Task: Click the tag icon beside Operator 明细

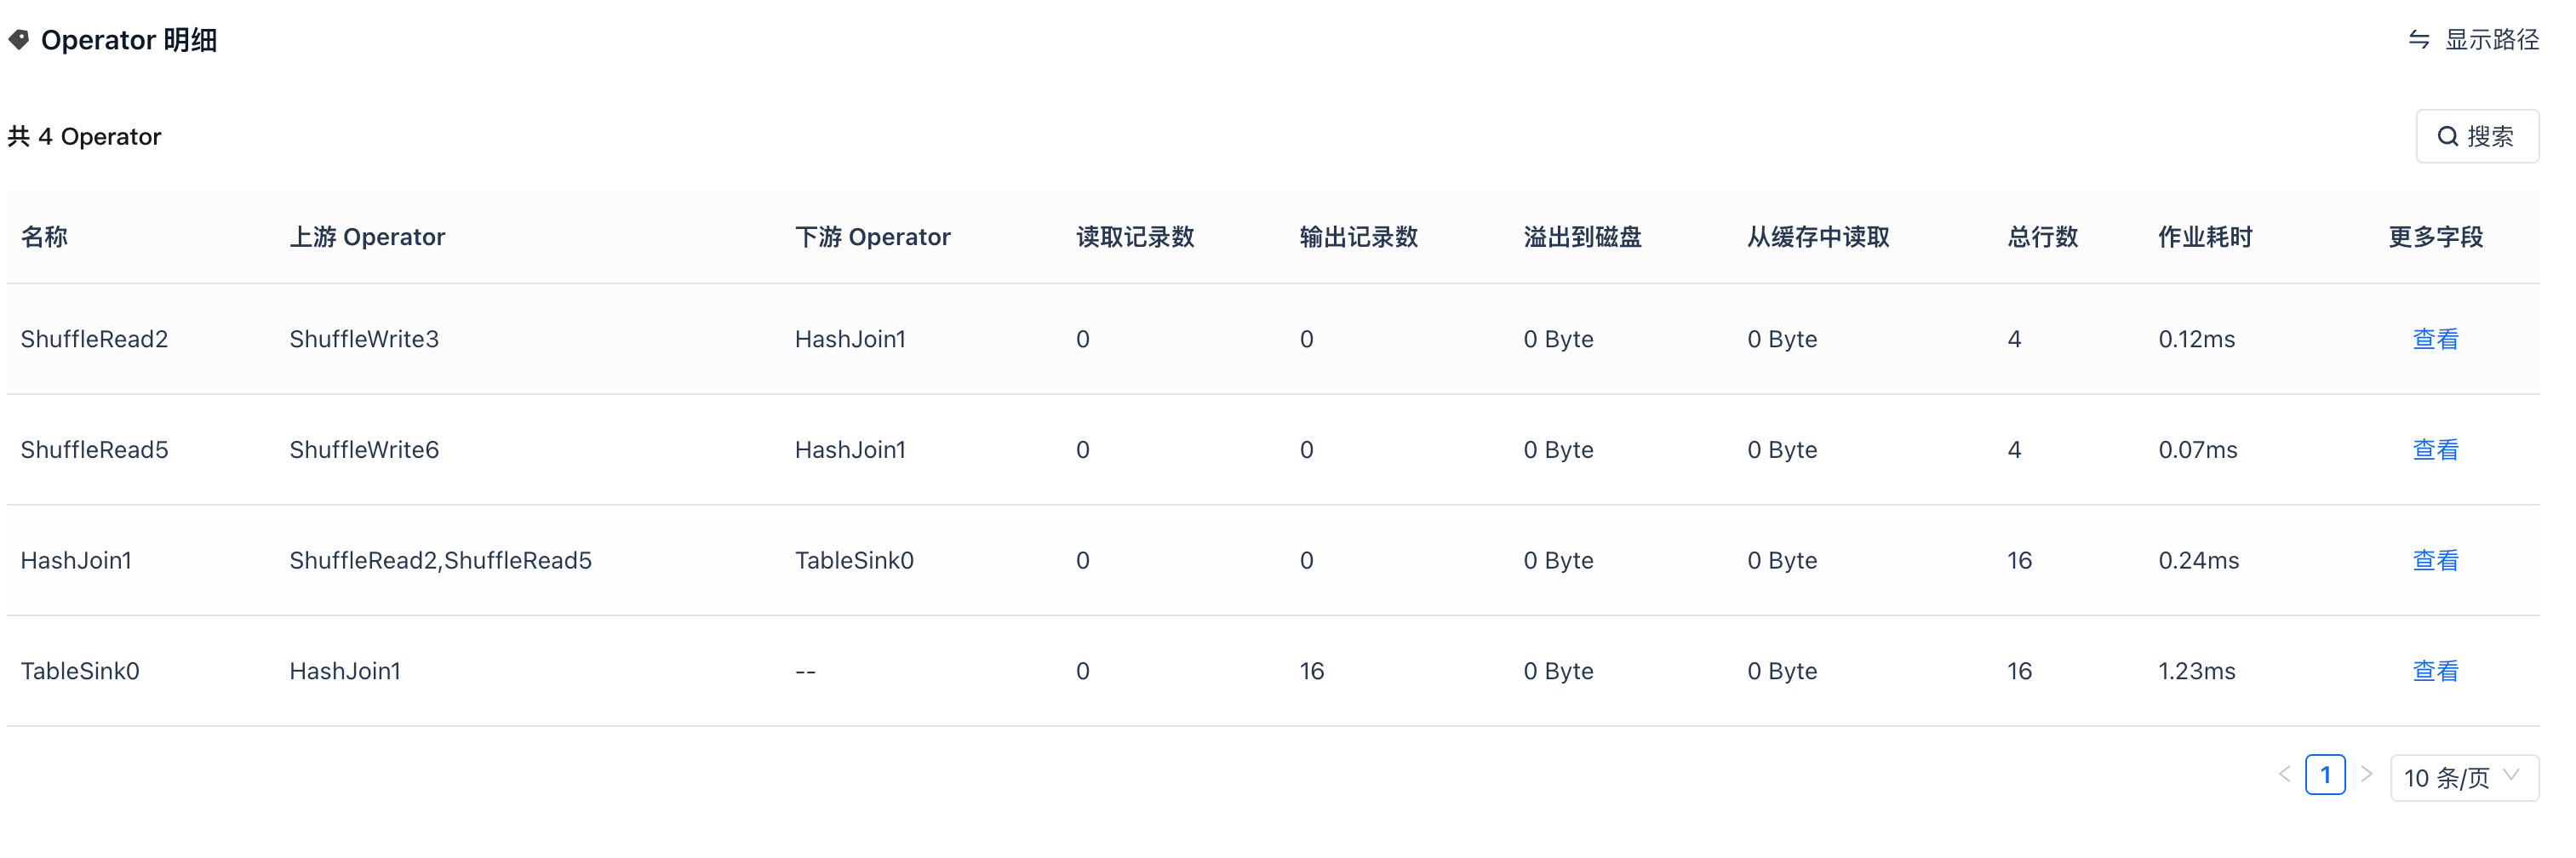Action: [18, 40]
